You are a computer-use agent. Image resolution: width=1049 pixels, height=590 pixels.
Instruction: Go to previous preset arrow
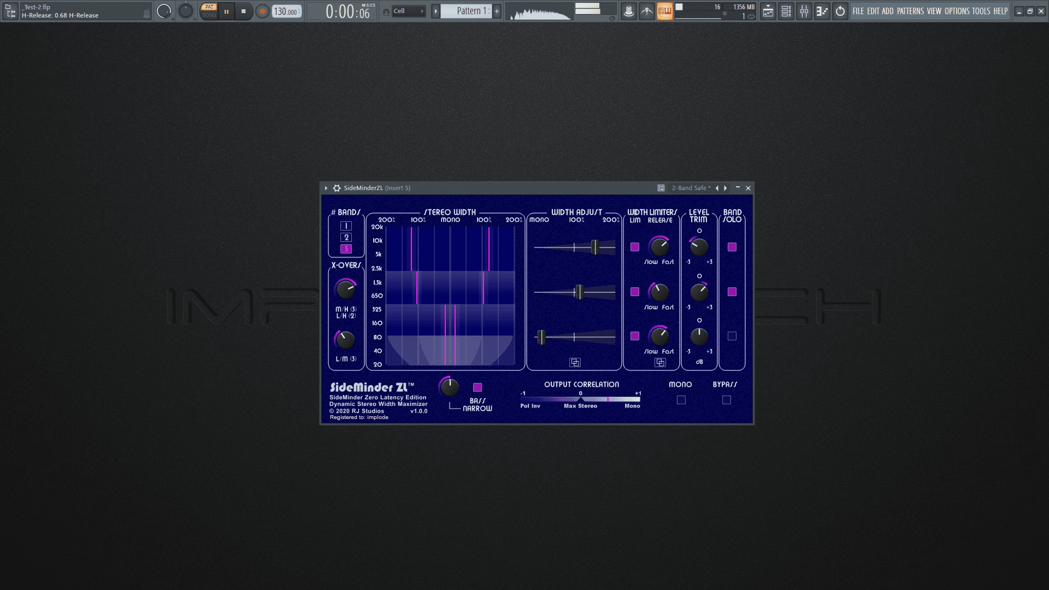717,188
